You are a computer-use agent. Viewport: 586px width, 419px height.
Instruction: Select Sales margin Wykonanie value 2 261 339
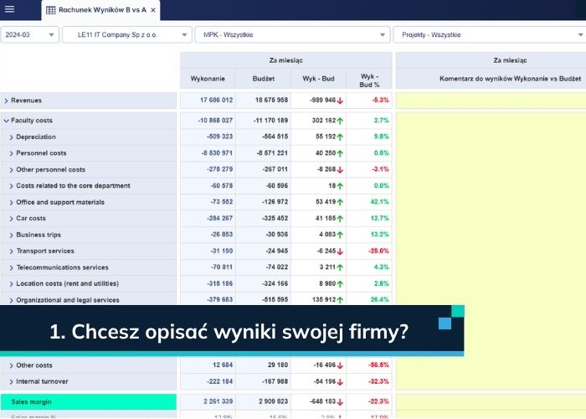tap(218, 401)
